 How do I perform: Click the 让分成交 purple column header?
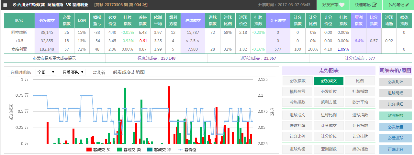[278, 21]
